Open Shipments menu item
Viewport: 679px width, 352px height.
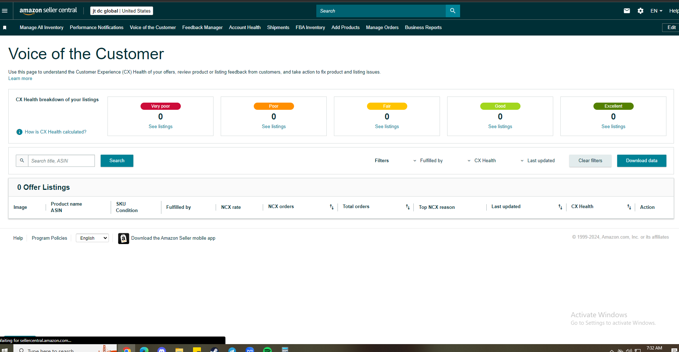(278, 28)
